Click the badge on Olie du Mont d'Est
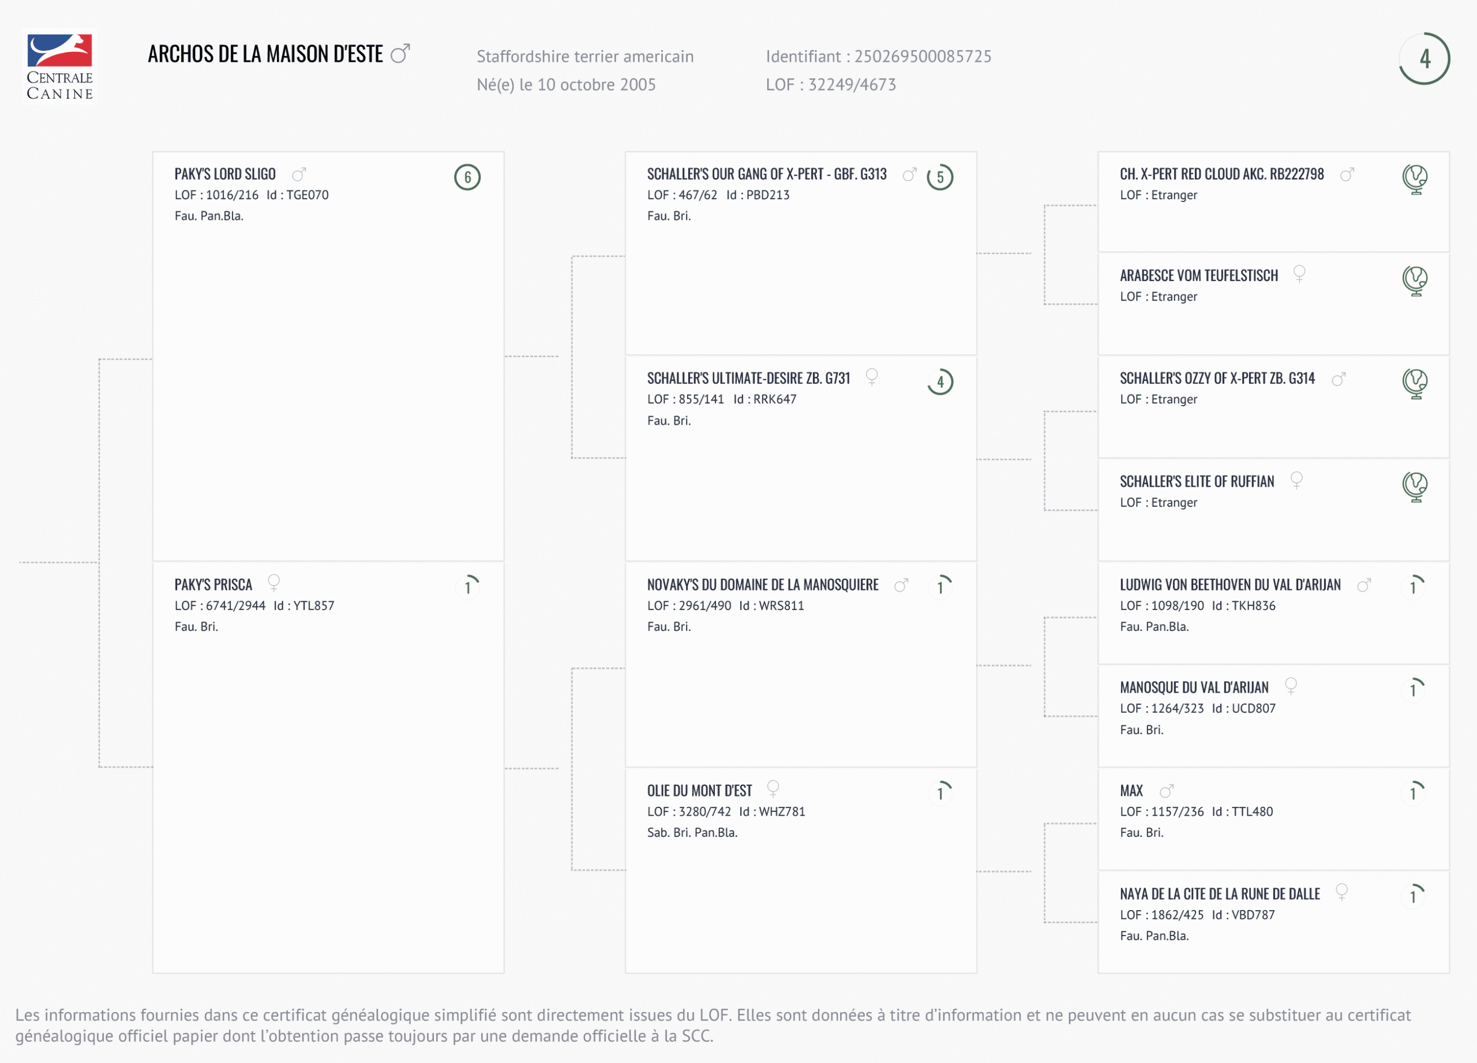 (x=940, y=793)
